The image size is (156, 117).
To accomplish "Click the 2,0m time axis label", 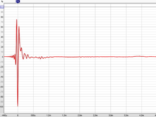I will pos(80,115).
